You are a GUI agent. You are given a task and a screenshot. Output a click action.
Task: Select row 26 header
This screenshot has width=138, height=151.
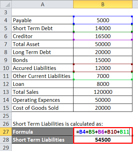(6, 124)
